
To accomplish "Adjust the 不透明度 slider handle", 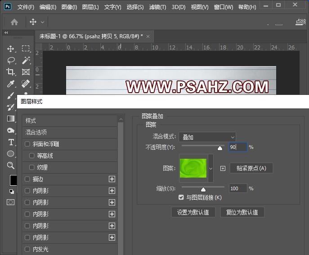I will tap(220, 148).
